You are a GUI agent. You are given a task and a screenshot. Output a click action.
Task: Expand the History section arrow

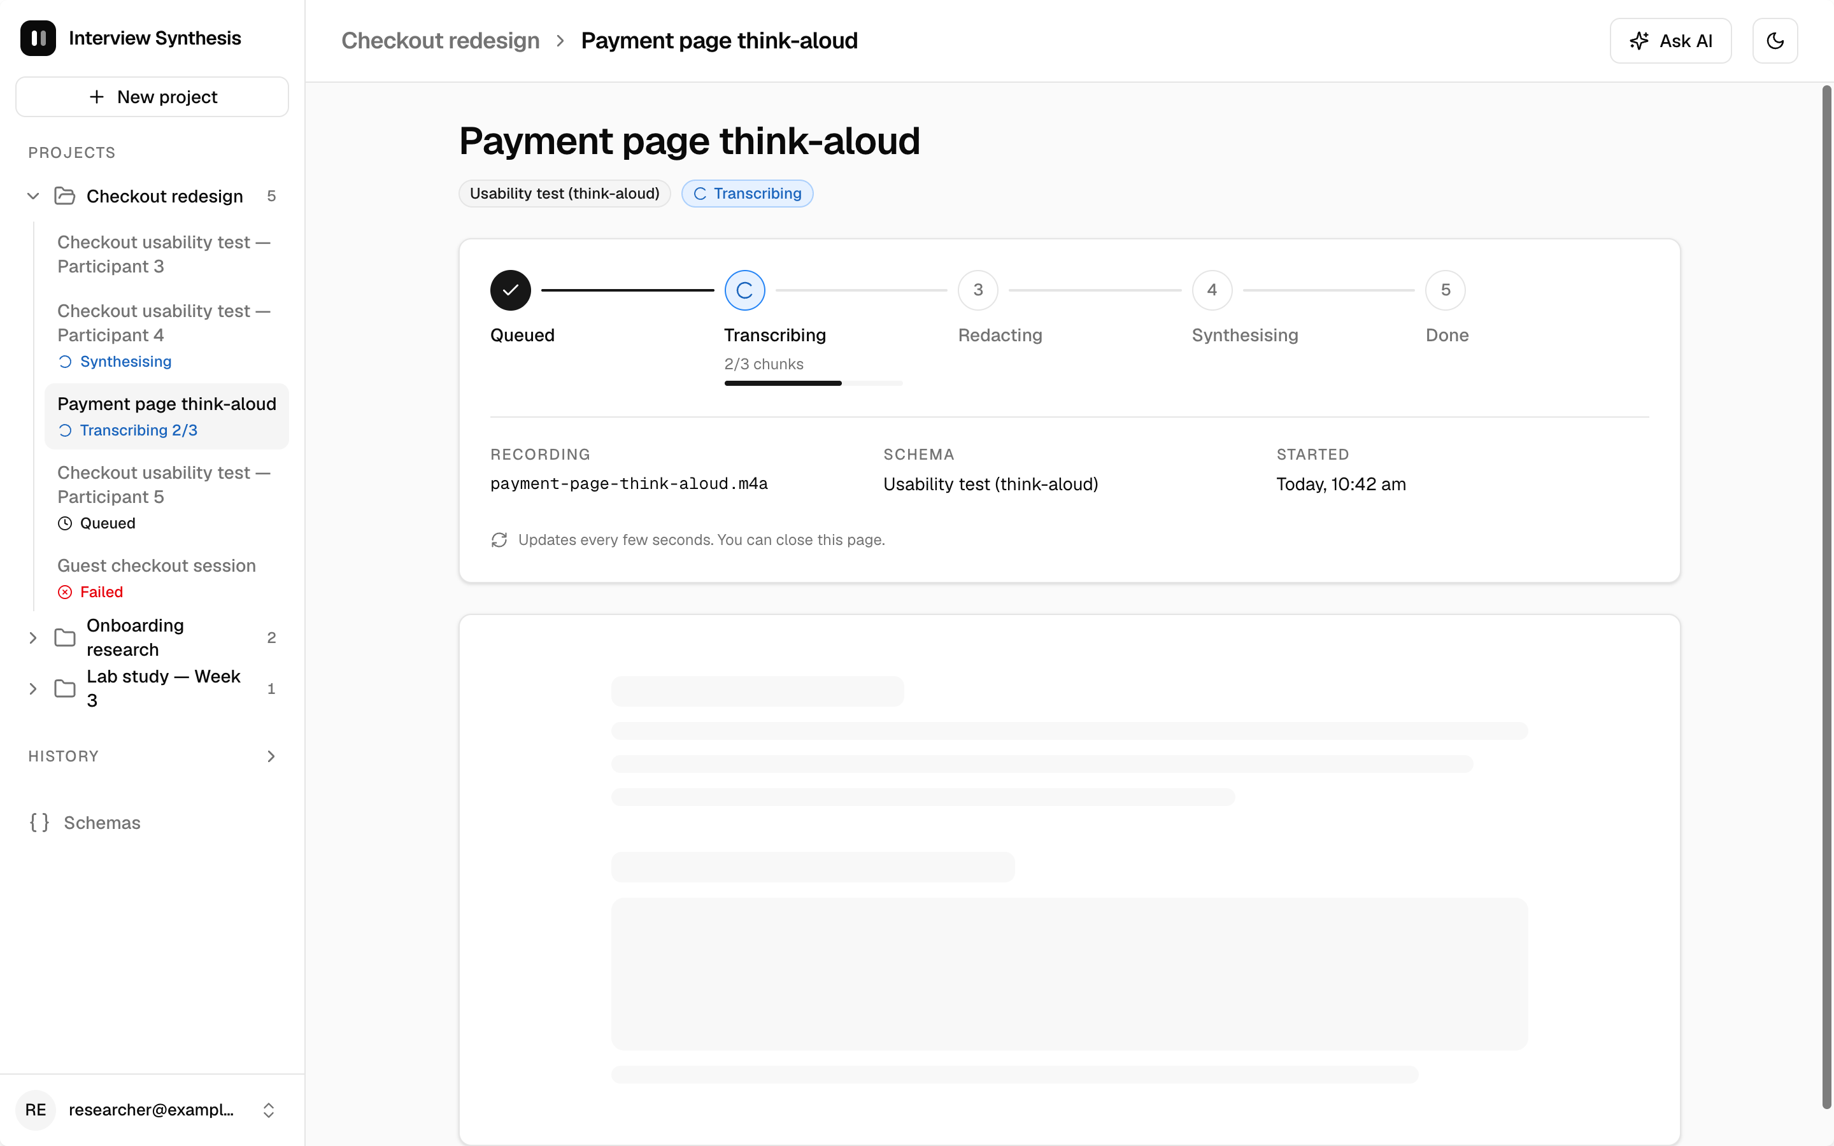[x=271, y=756]
